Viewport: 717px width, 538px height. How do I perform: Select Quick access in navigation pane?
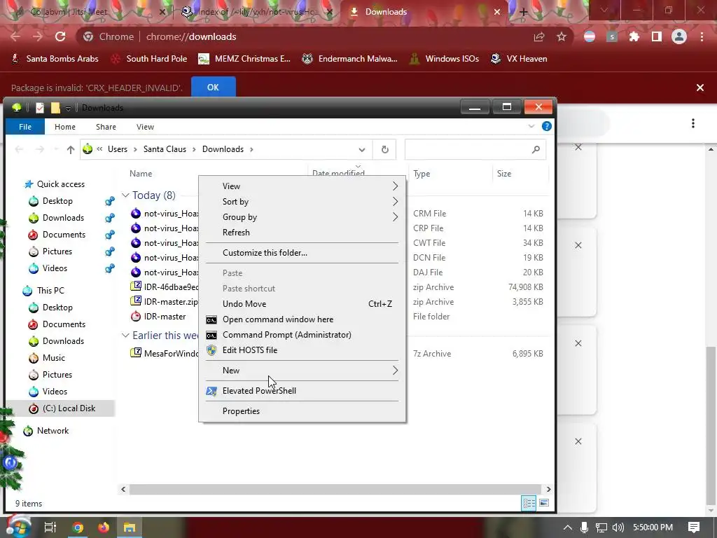coord(55,184)
